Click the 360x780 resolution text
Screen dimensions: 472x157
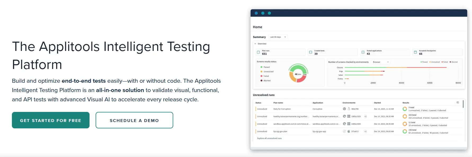(355, 109)
